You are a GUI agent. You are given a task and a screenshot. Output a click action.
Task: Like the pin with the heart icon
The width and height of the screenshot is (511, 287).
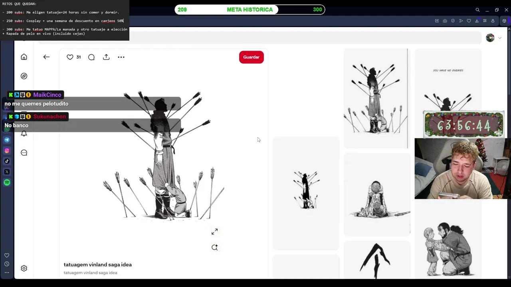(70, 57)
